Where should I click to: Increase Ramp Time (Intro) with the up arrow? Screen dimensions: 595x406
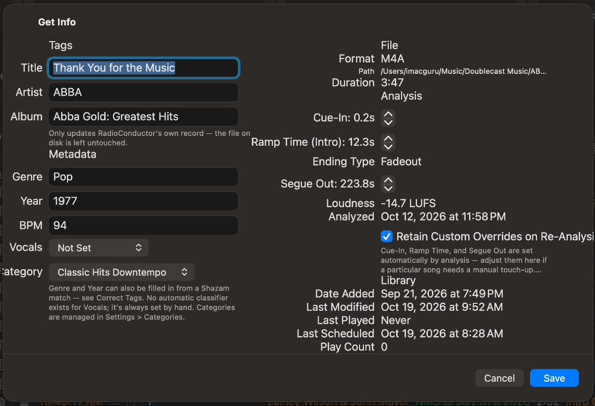pyautogui.click(x=388, y=138)
